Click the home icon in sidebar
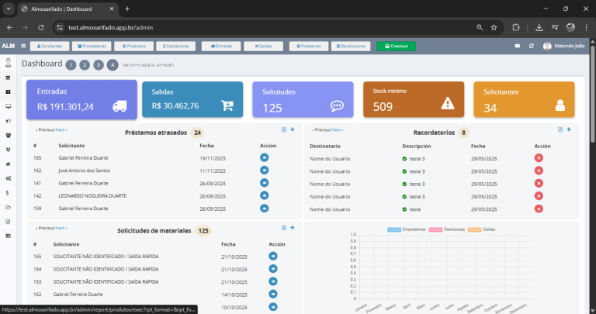 (x=8, y=164)
